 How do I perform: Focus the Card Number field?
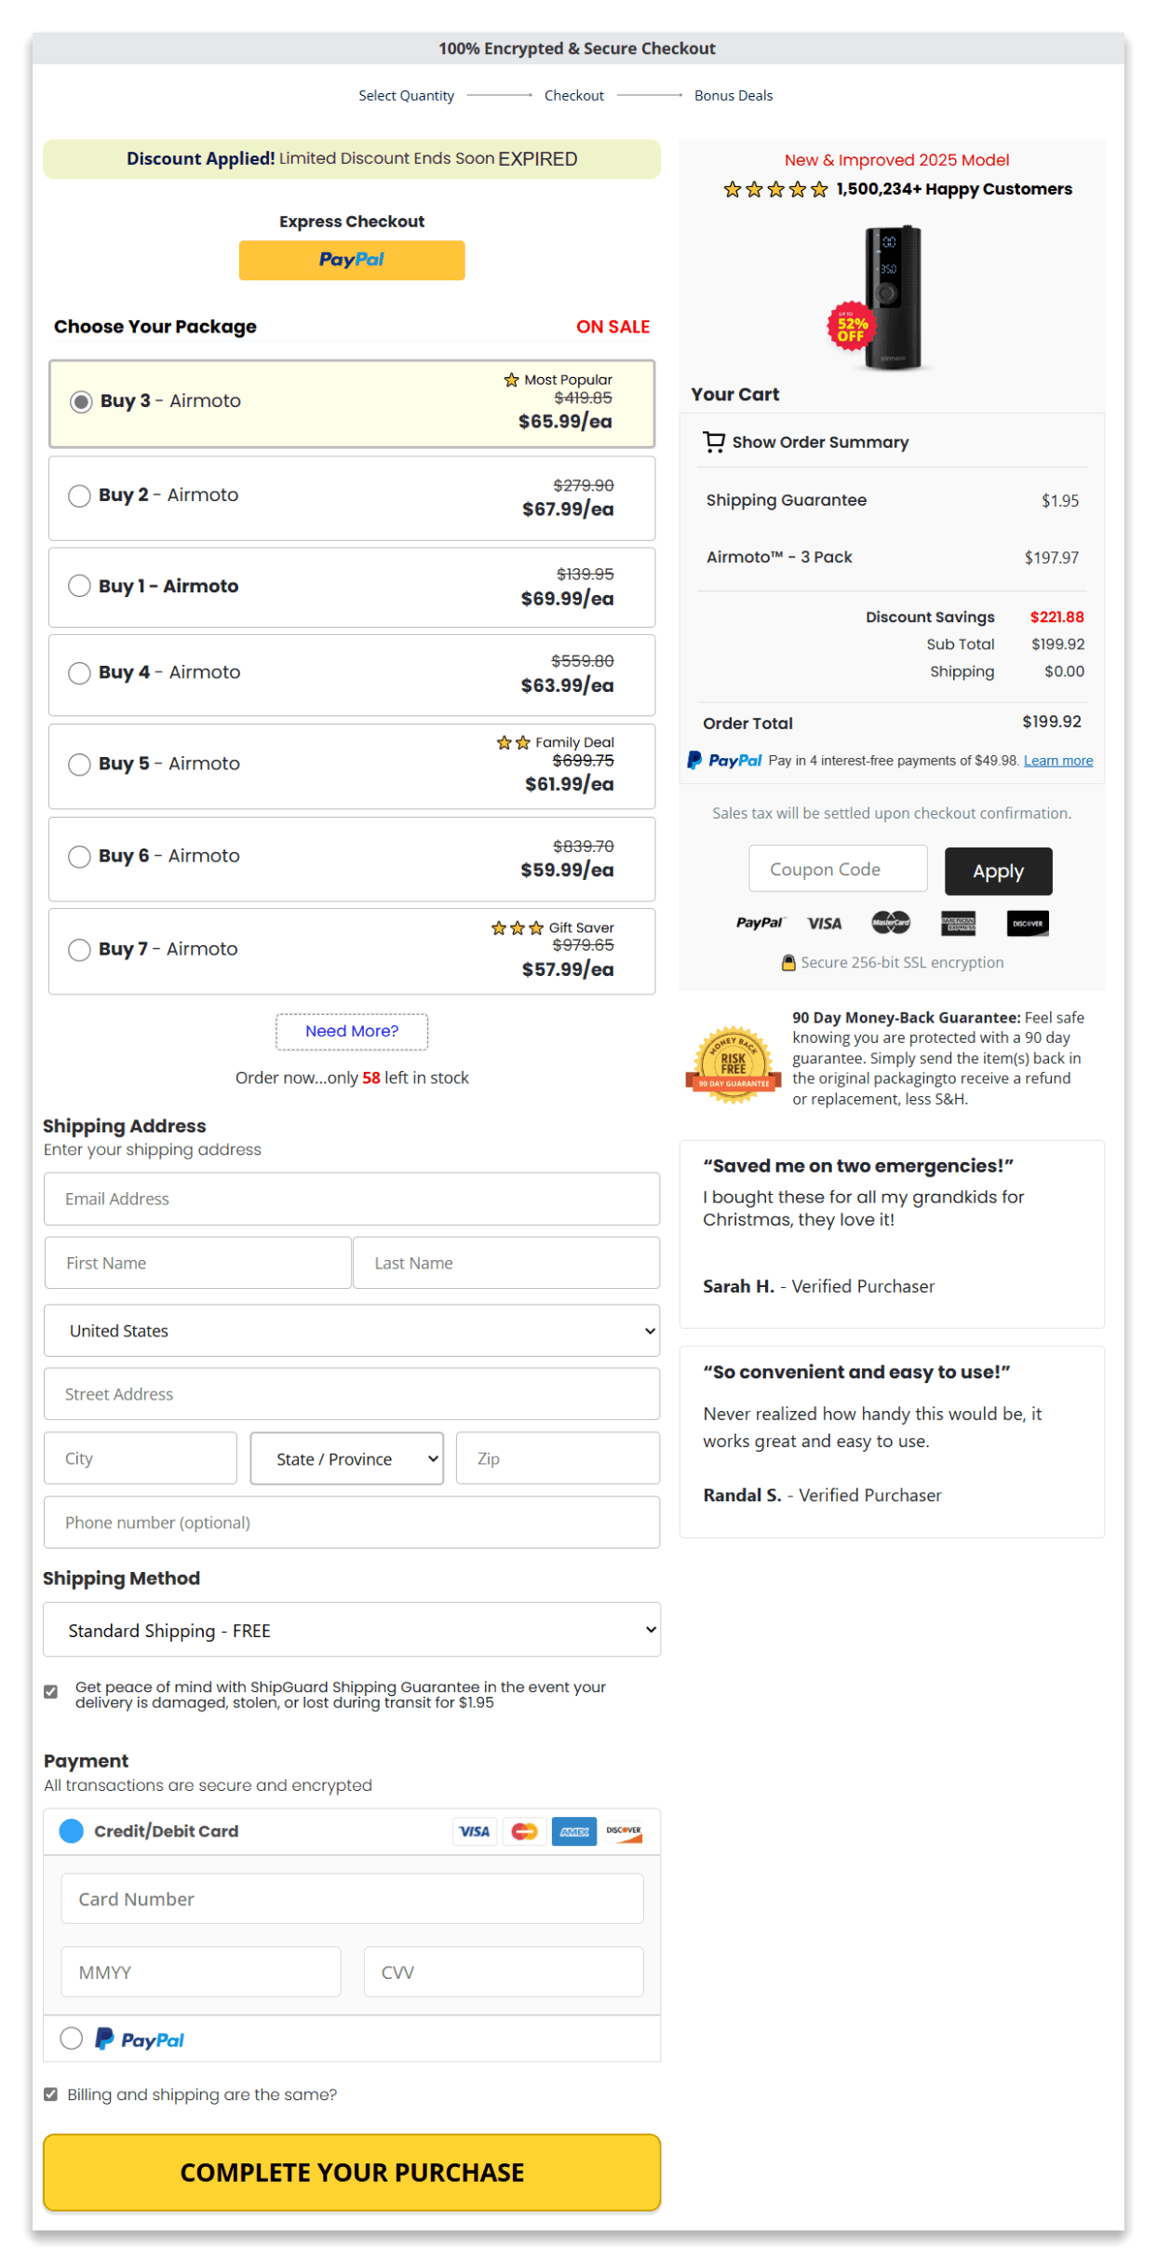click(x=352, y=1899)
